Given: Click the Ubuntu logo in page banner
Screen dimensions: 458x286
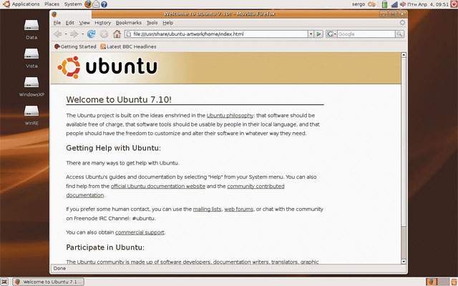Looking at the screenshot, I should click(x=107, y=68).
